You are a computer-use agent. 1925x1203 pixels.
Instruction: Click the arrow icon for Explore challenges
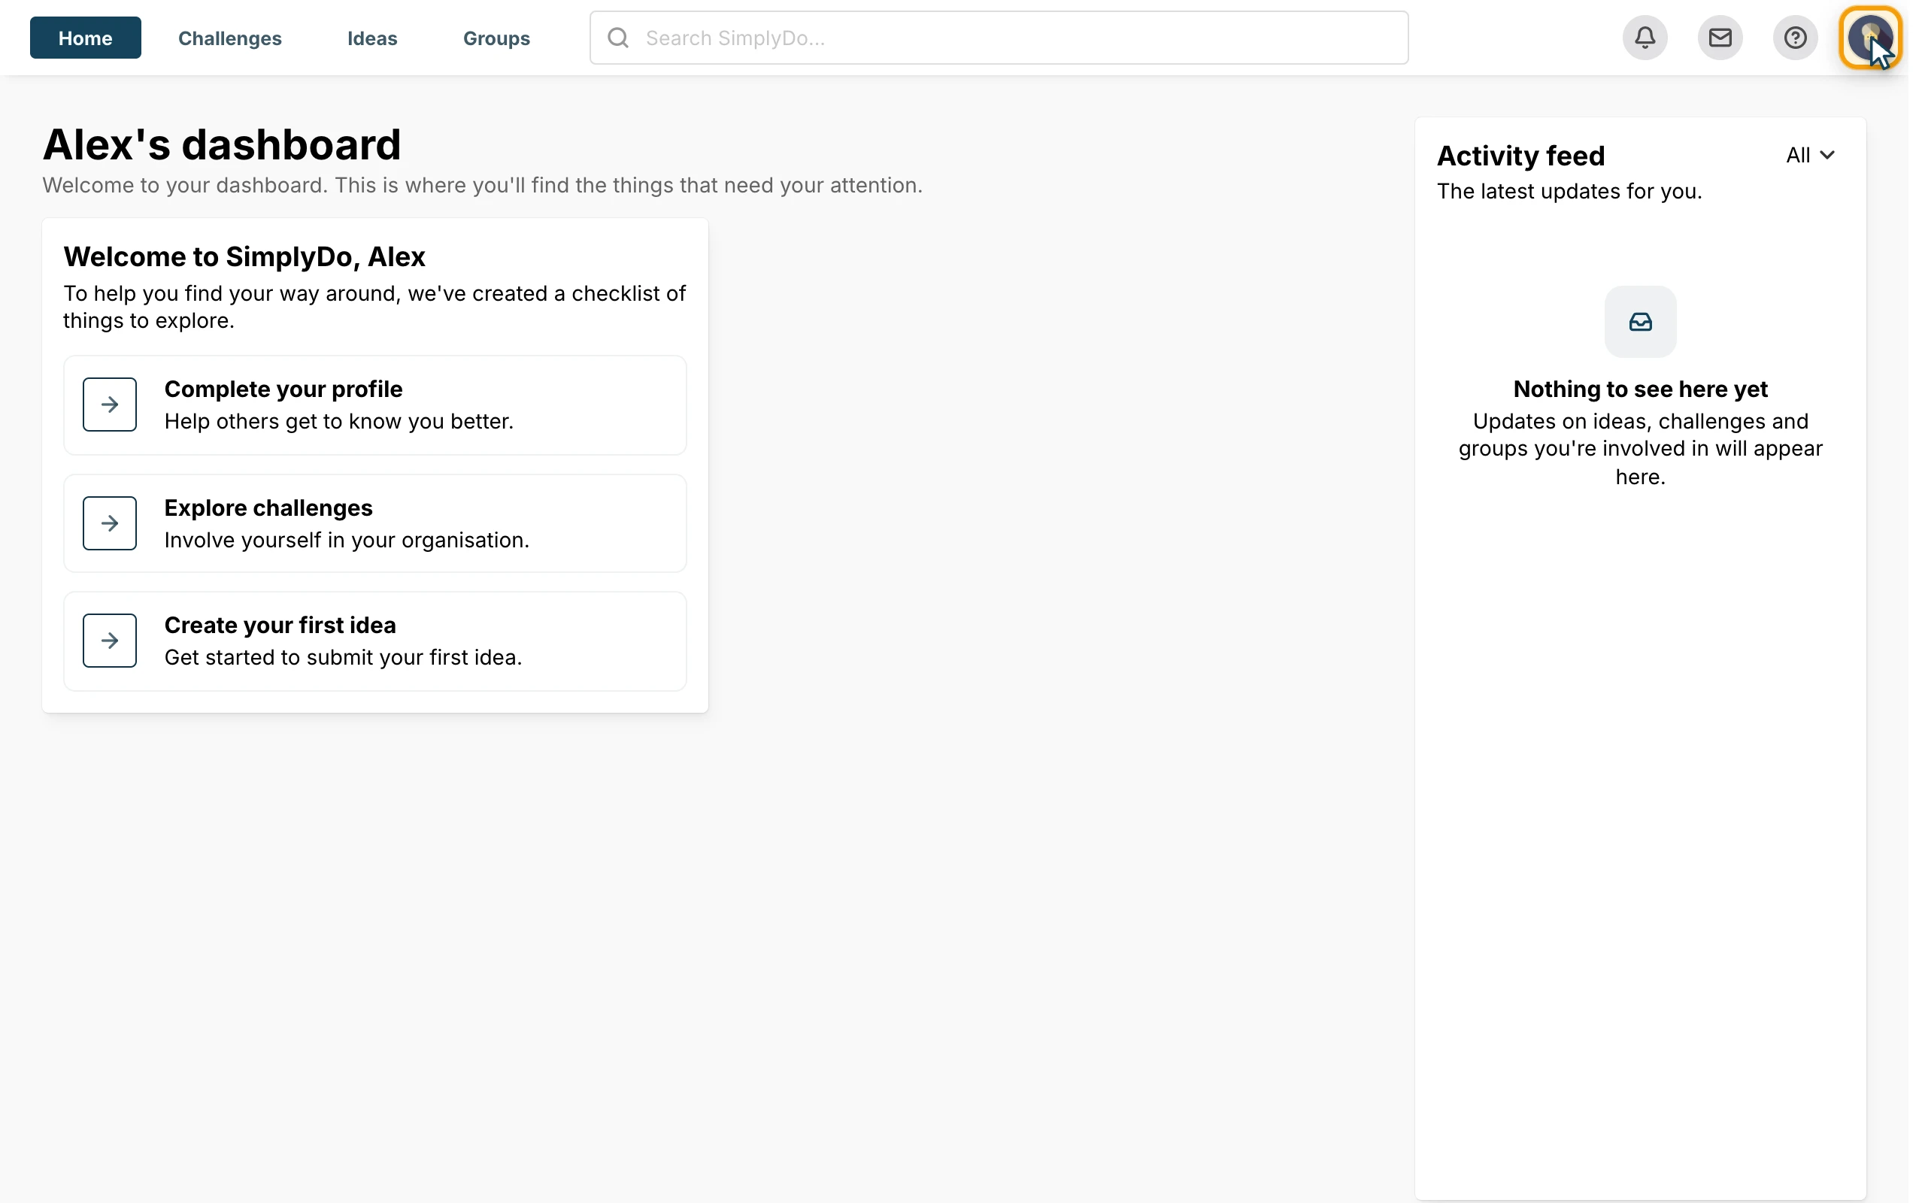[x=110, y=523]
